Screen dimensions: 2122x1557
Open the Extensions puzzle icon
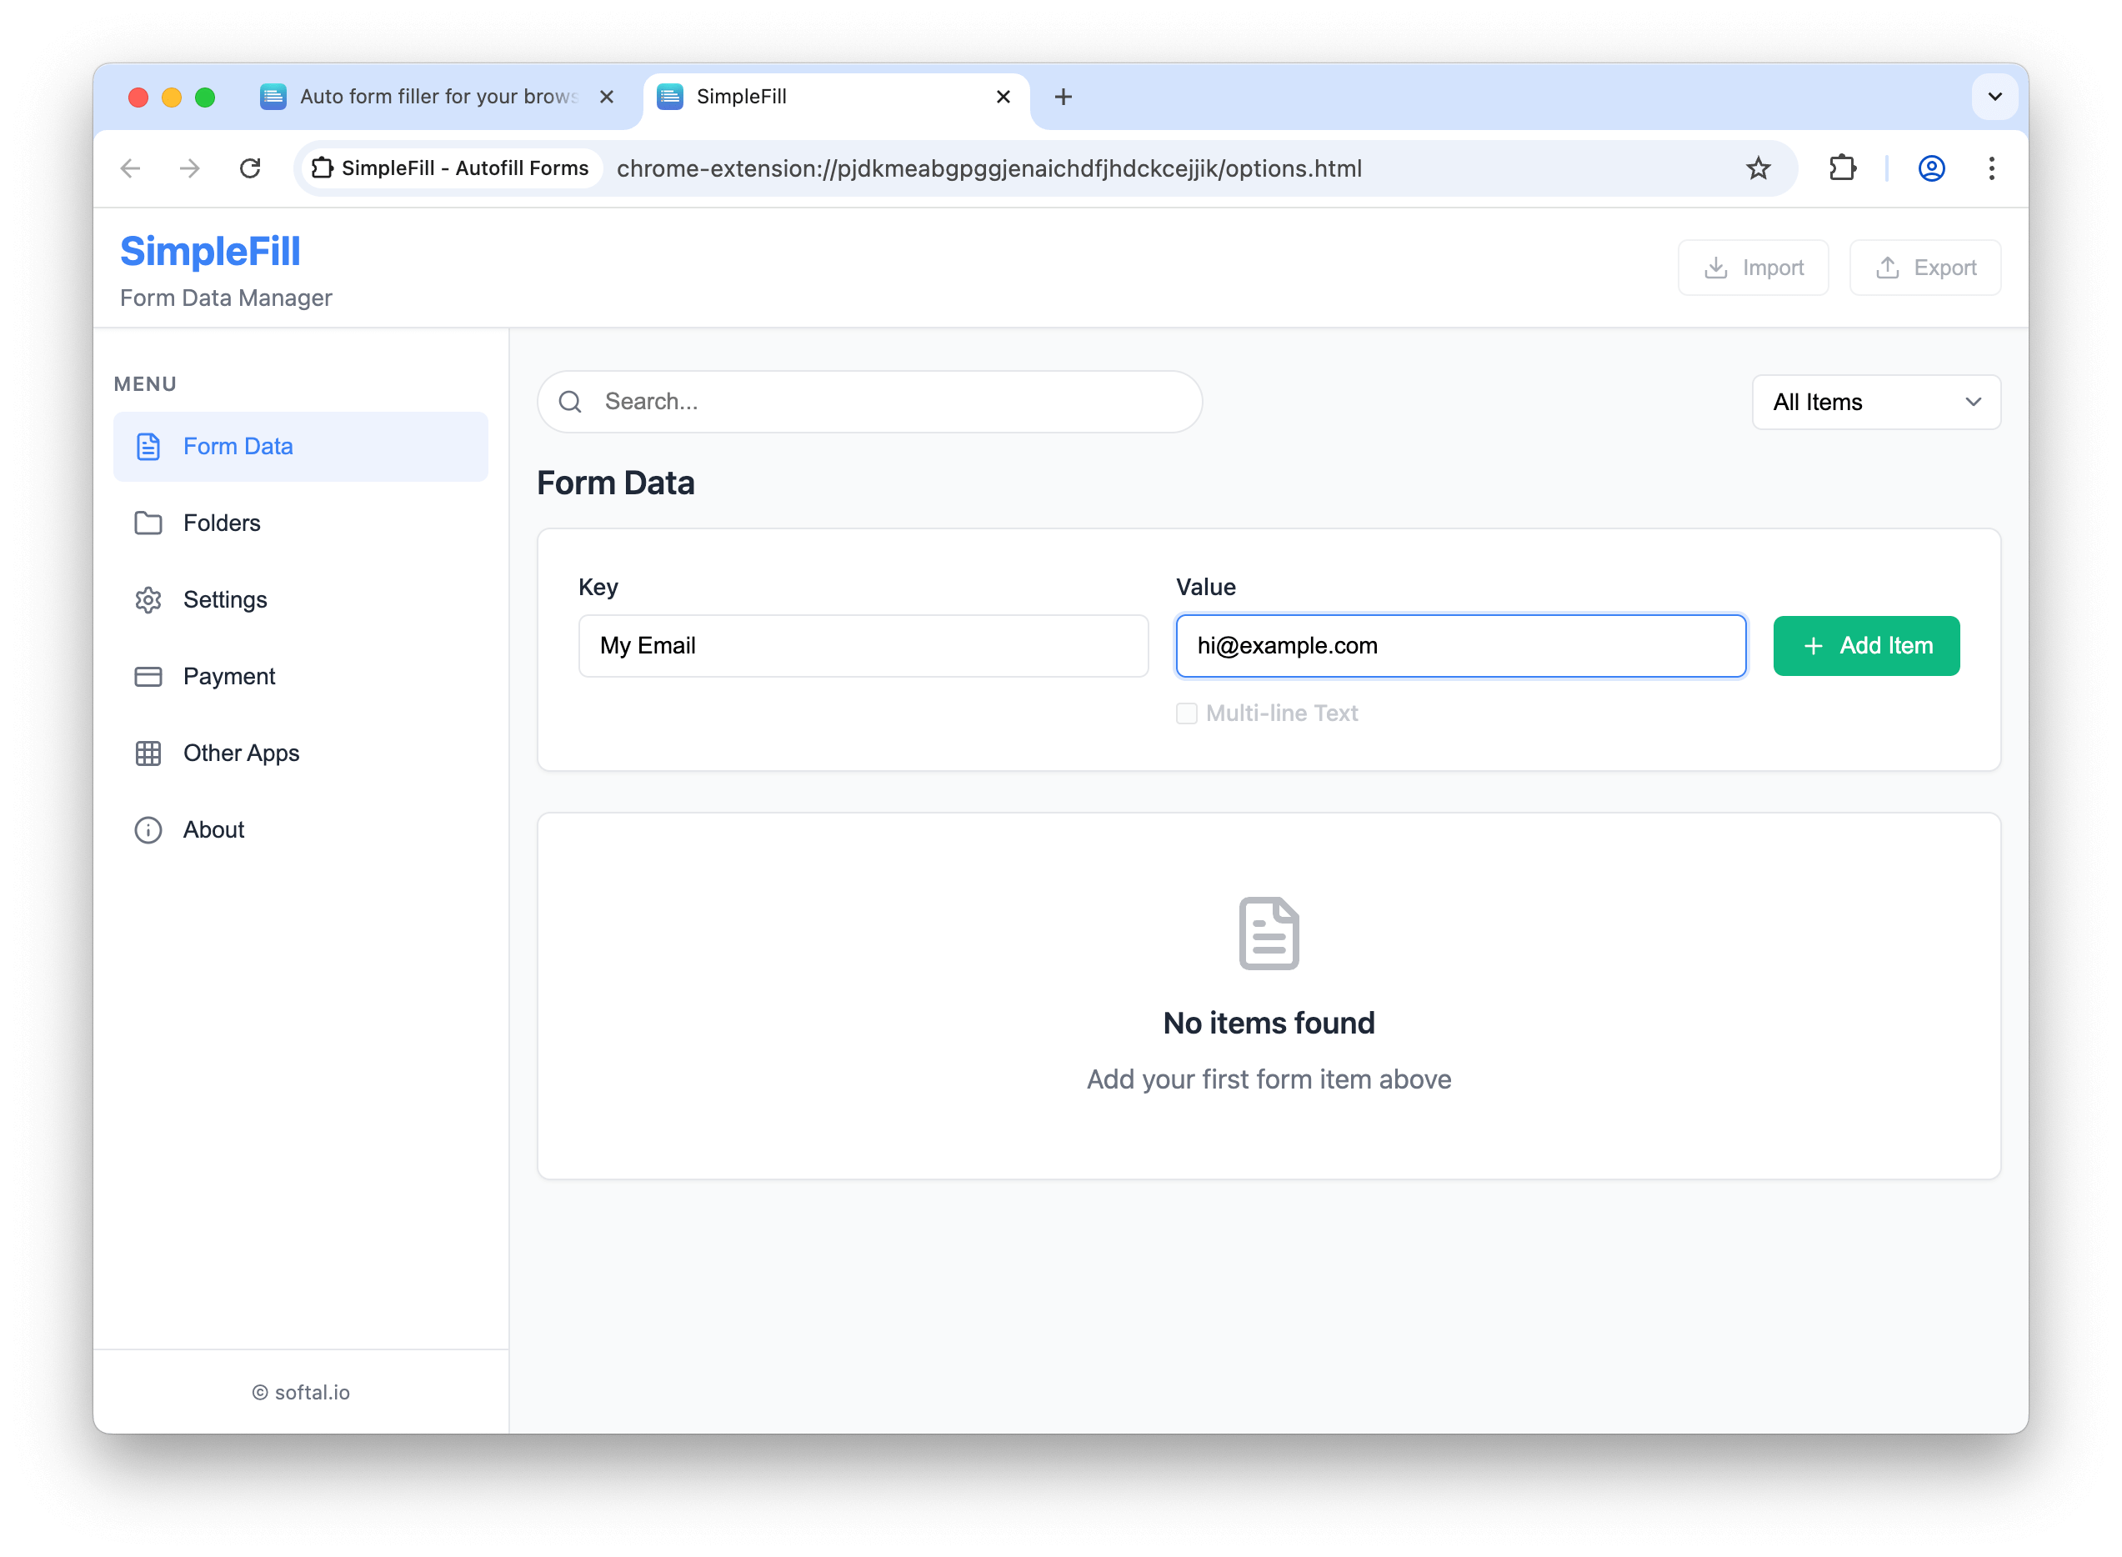[1842, 168]
